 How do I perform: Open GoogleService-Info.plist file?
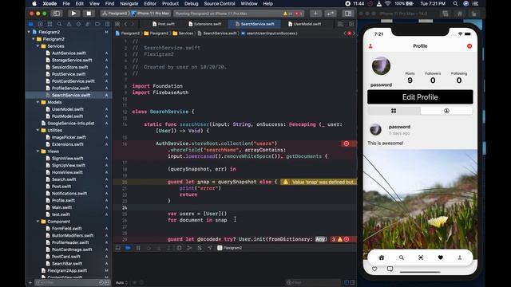71,124
